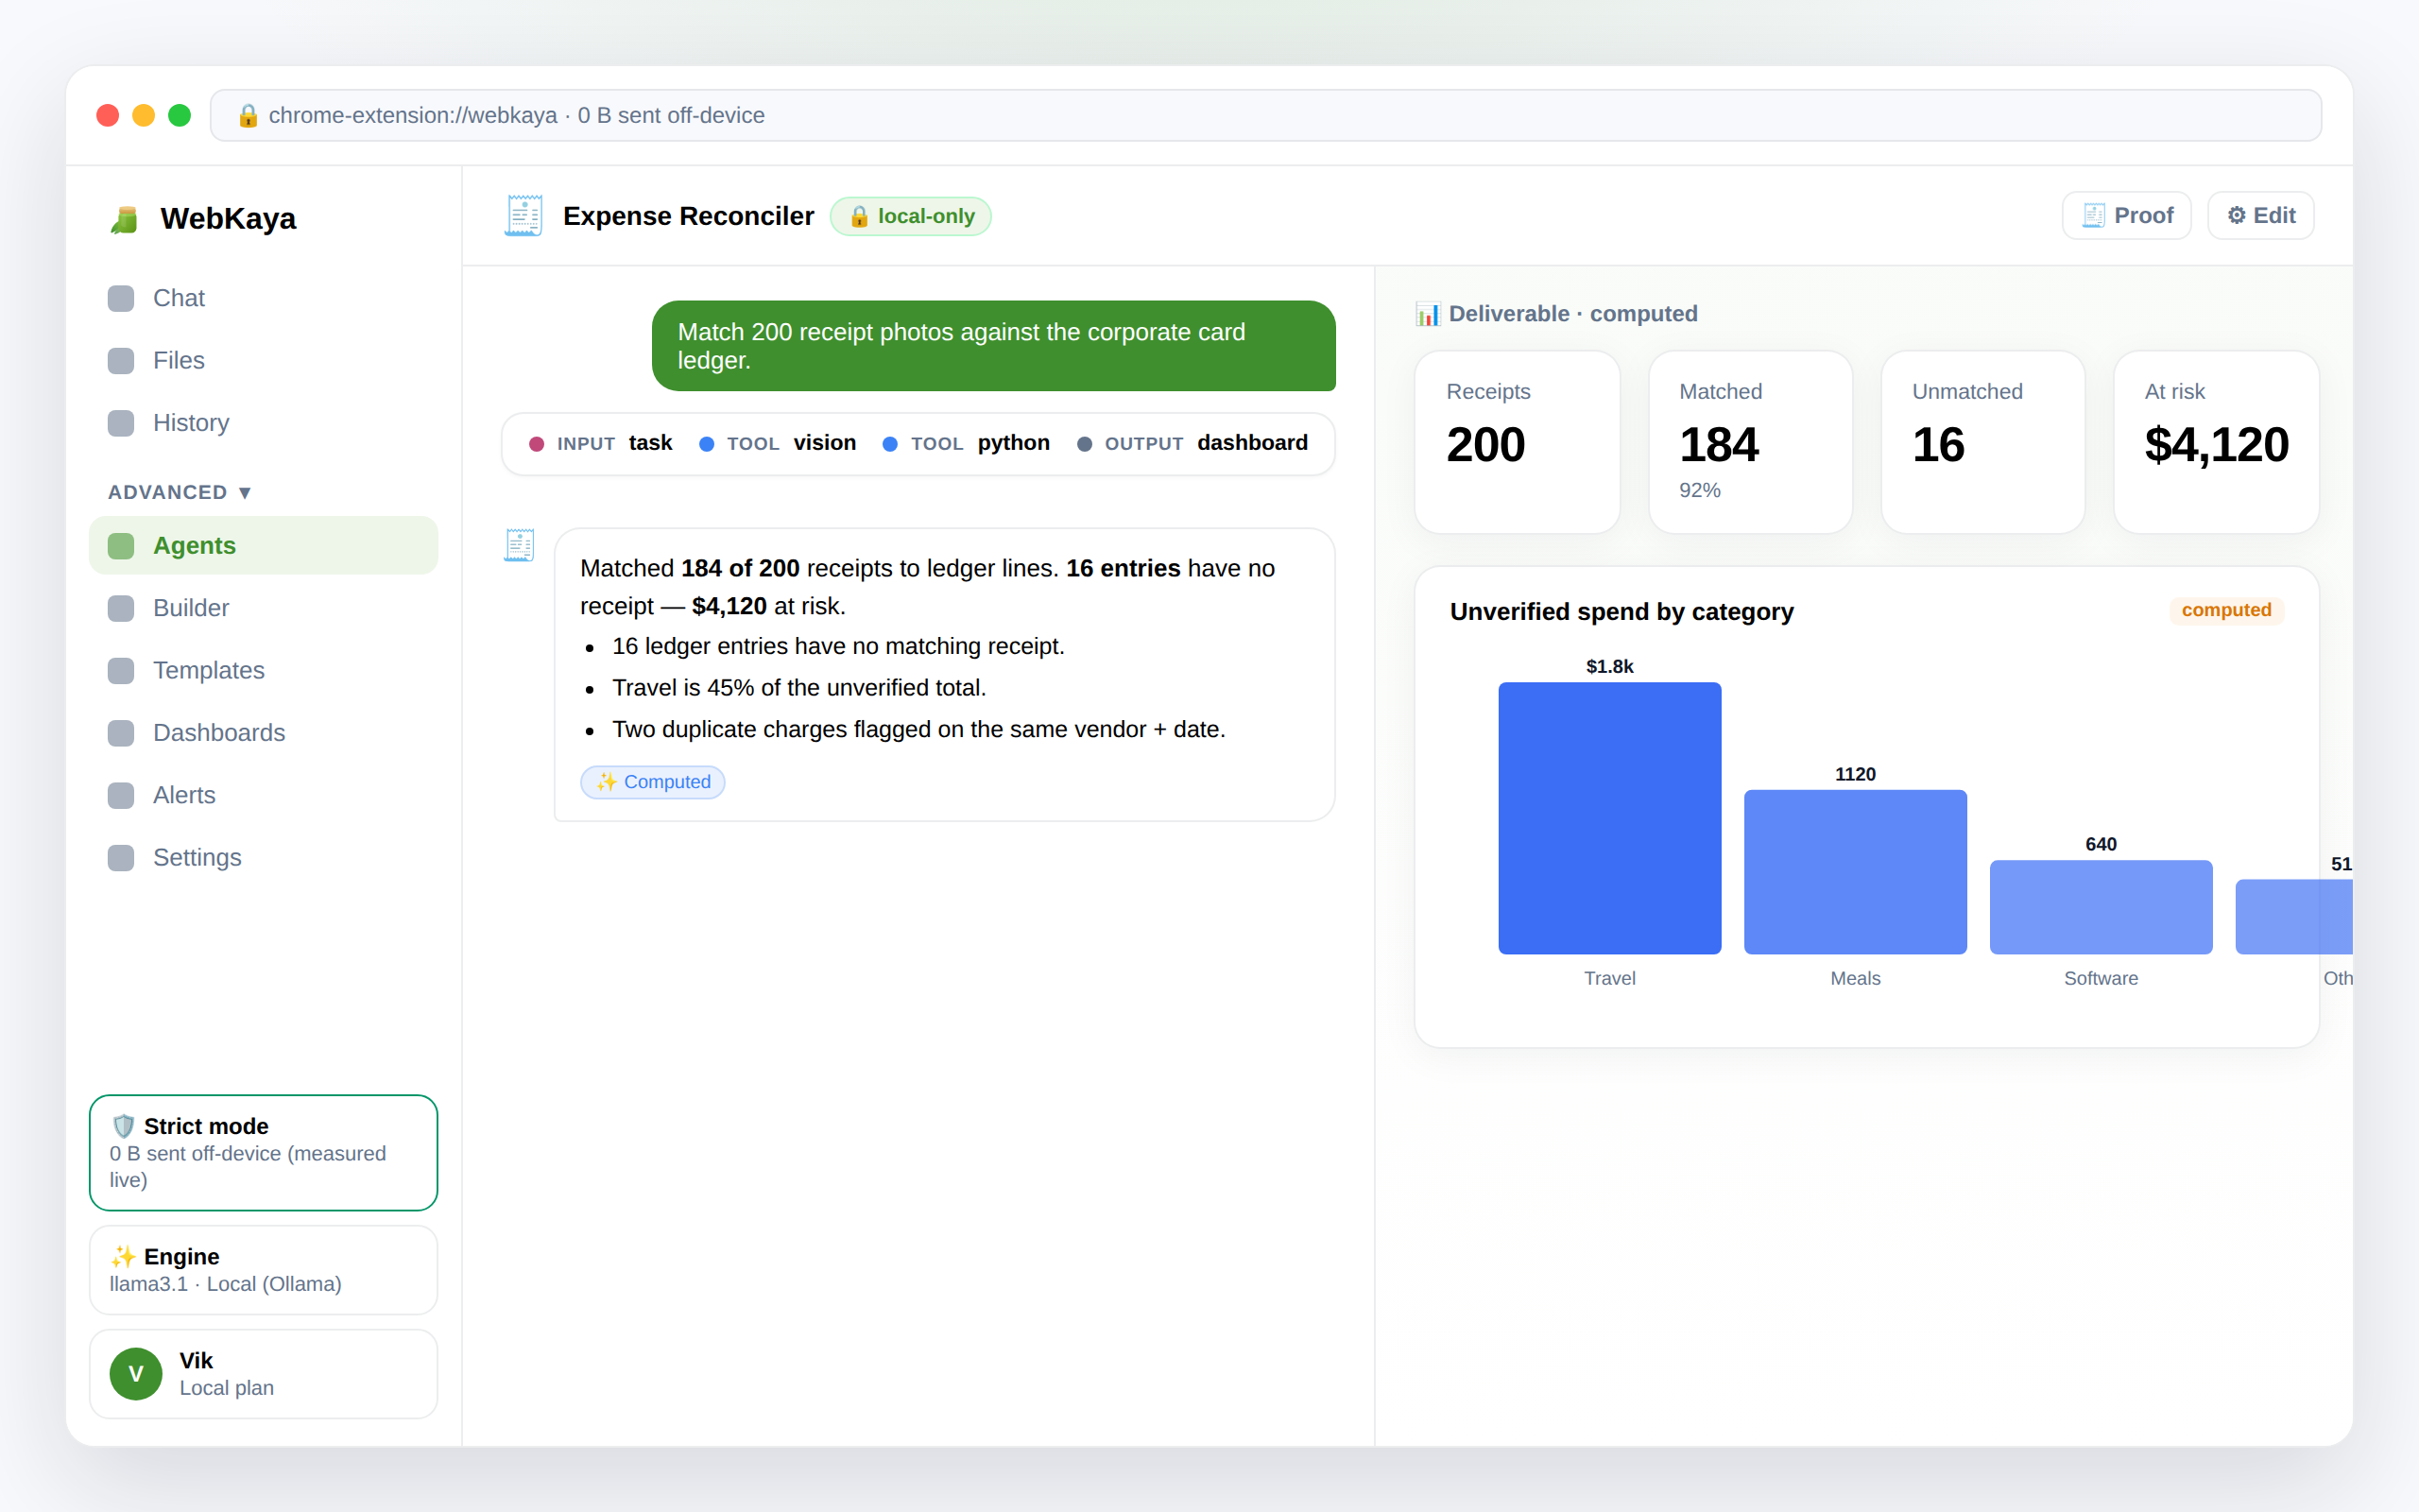The width and height of the screenshot is (2419, 1512).
Task: Click the Software bar in the chart
Action: 2102,907
